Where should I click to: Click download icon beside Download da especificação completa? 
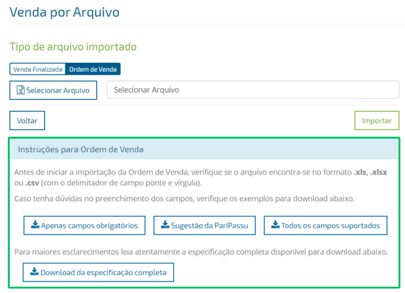pyautogui.click(x=34, y=272)
